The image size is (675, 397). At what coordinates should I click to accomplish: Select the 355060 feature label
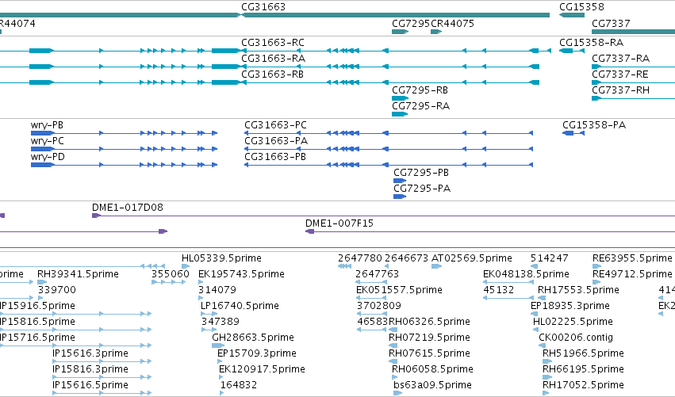pos(170,274)
